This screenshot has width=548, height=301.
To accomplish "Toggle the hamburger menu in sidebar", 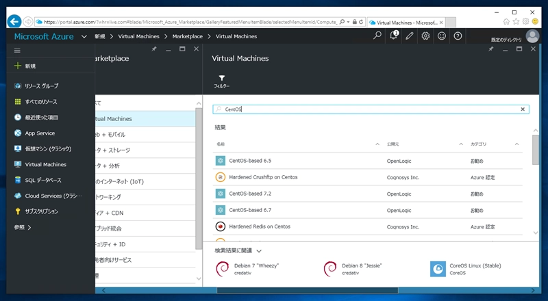I will point(17,51).
